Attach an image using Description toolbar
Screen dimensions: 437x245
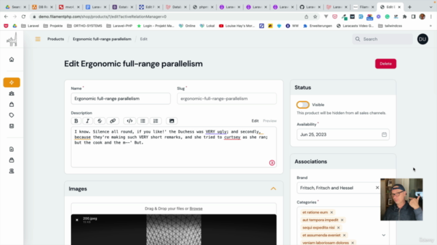171,121
